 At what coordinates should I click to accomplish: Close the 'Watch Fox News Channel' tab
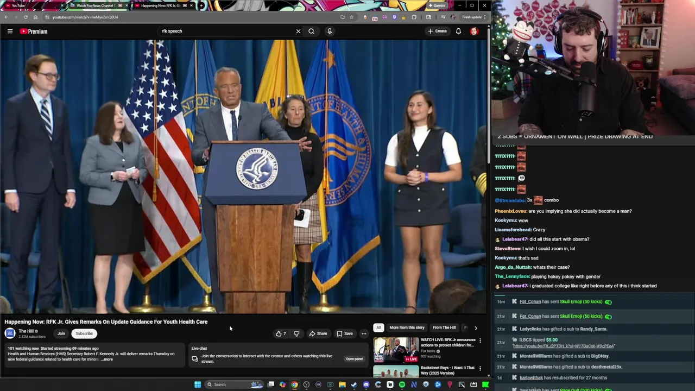point(127,5)
